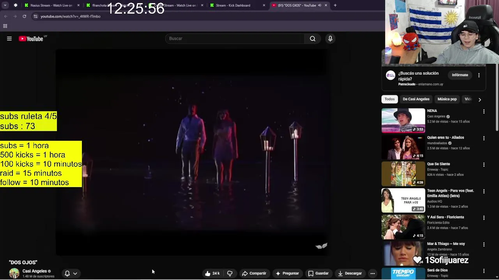The height and width of the screenshot is (280, 499).
Task: Click the youtube.com address bar URL
Action: click(71, 16)
